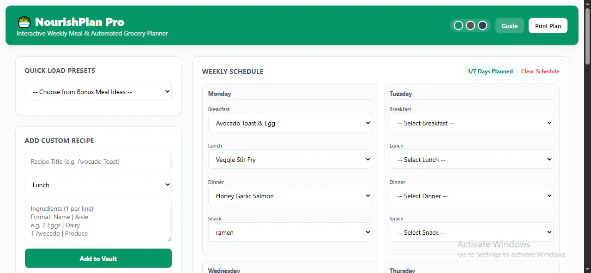Viewport: 591px width, 273px height.
Task: Open Monday Lunch dropdown showing Veggie Stir Fry
Action: (x=290, y=160)
